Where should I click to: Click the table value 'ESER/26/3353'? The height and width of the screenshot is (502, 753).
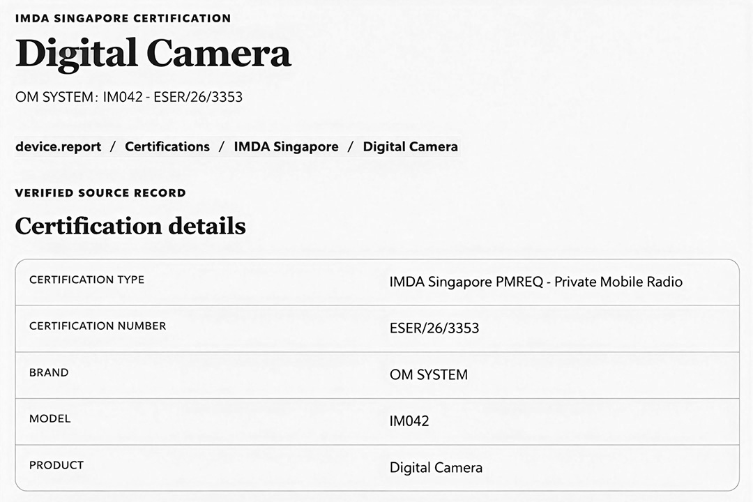pos(434,328)
